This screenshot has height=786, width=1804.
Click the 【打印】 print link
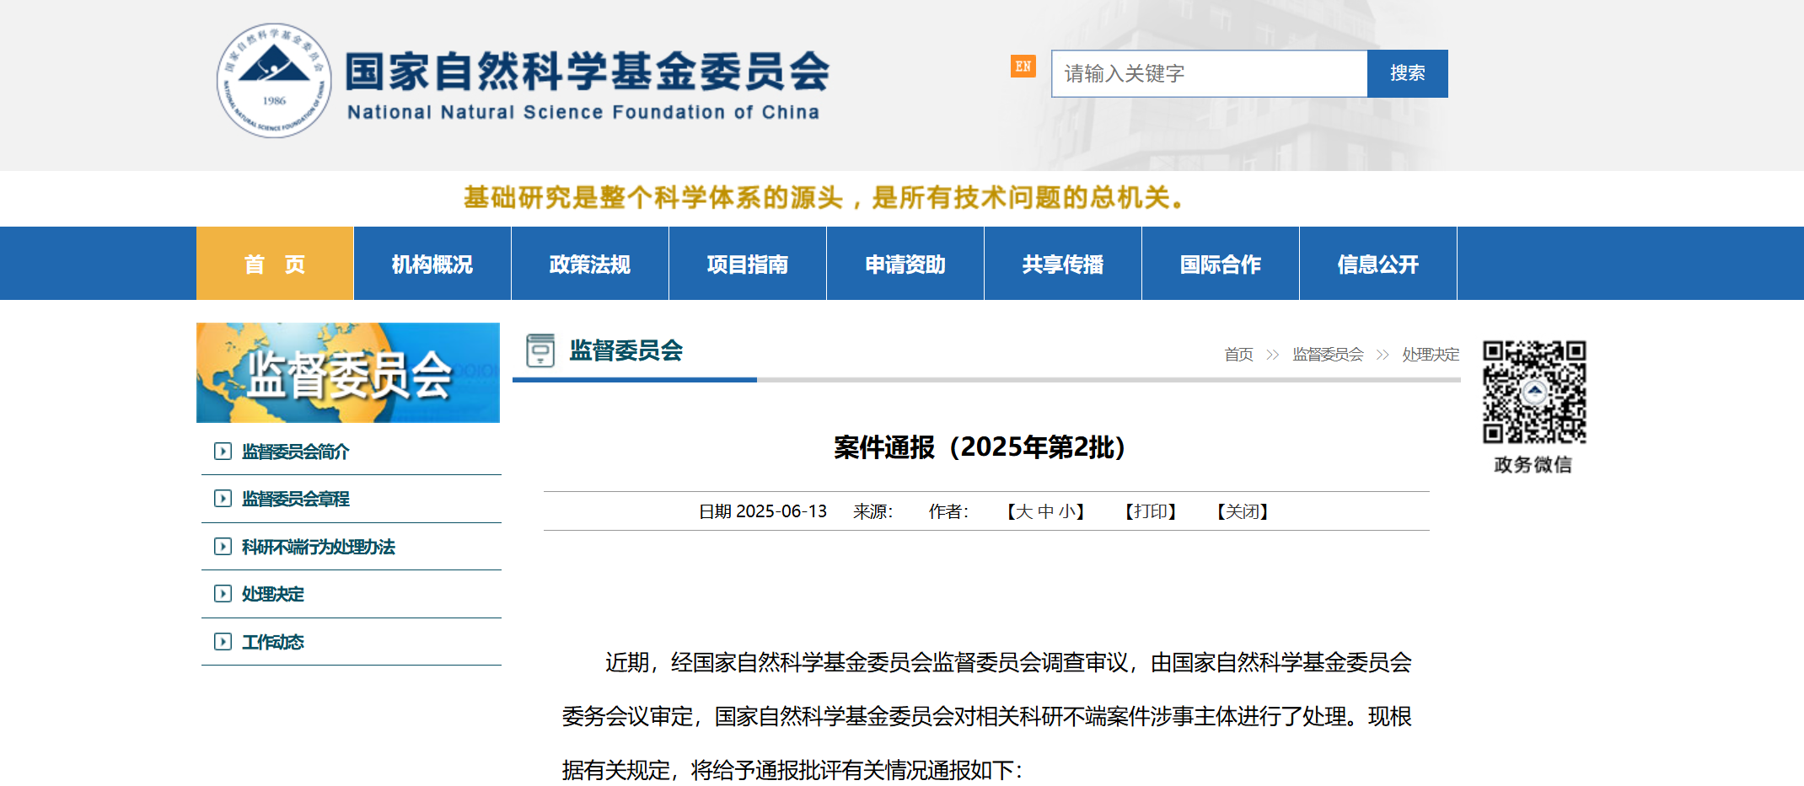(1151, 511)
